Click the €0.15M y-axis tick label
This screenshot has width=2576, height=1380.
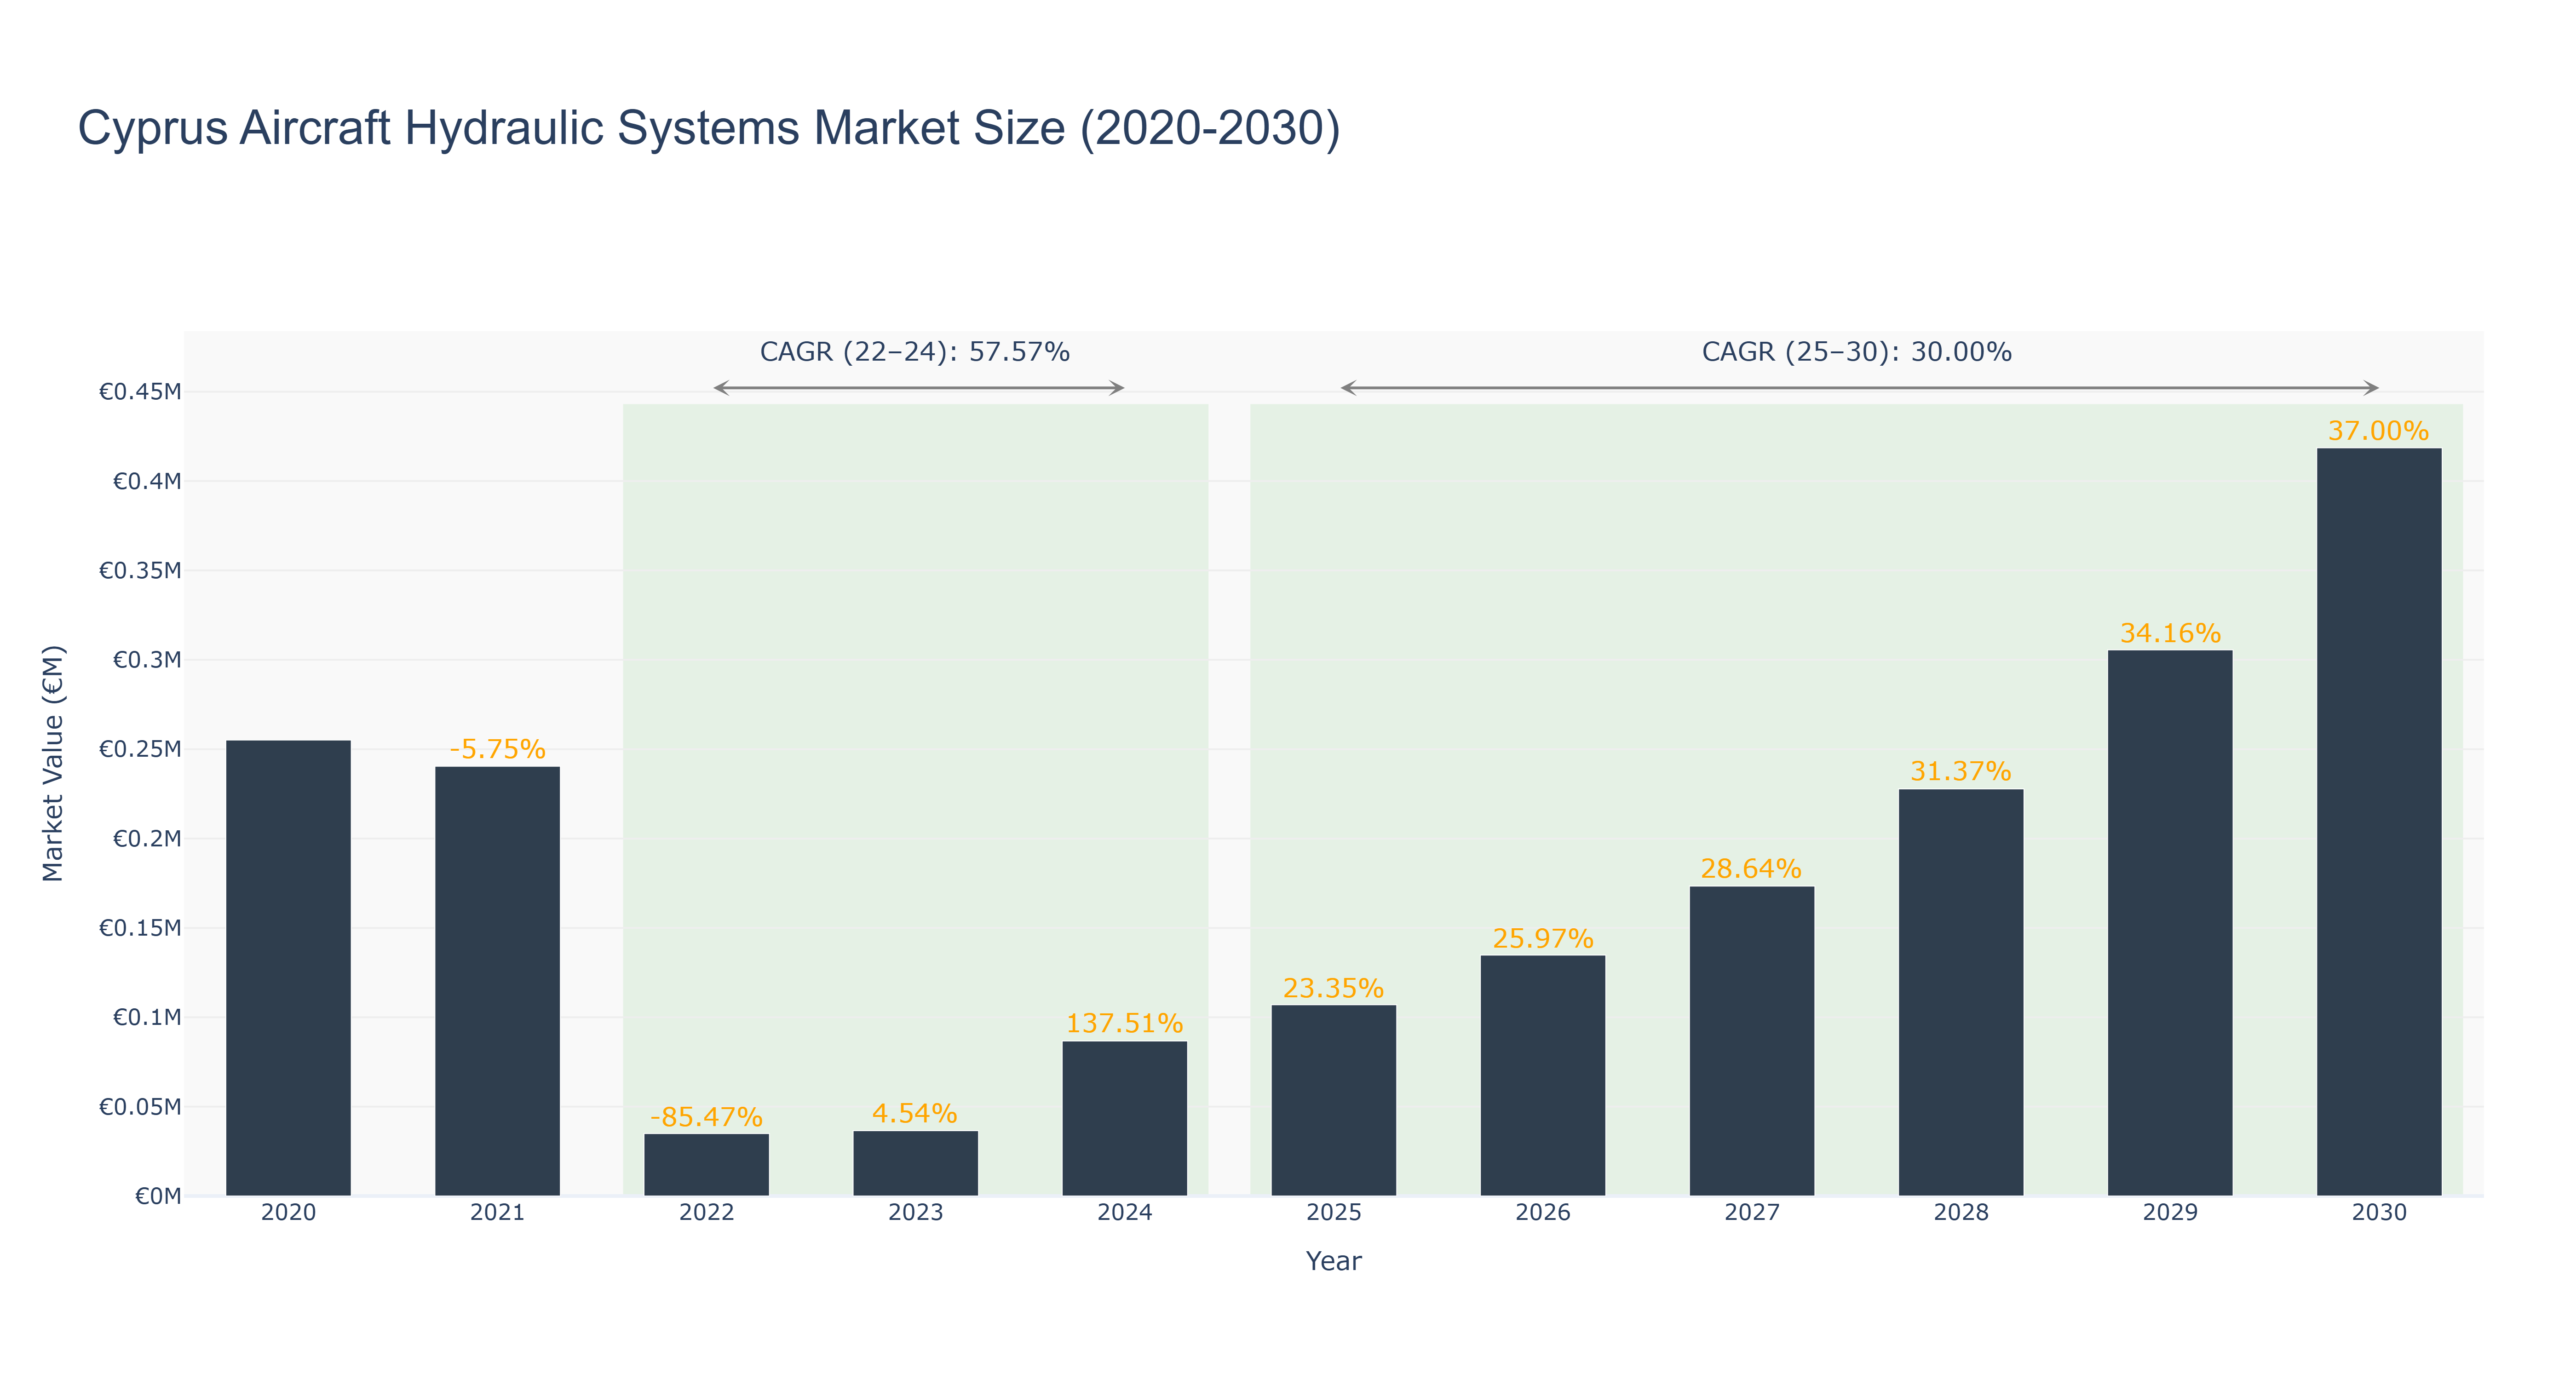click(x=140, y=927)
